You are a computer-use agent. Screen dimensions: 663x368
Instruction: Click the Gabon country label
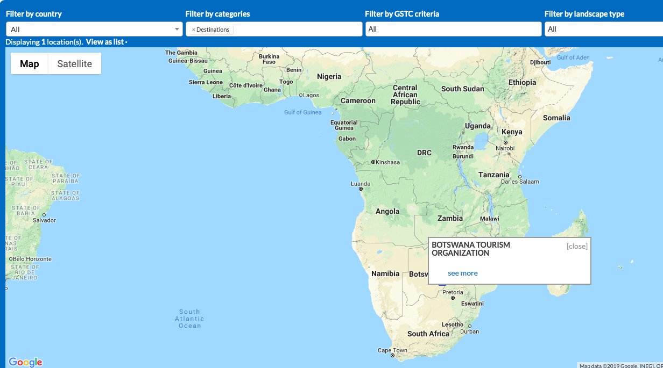tap(347, 139)
